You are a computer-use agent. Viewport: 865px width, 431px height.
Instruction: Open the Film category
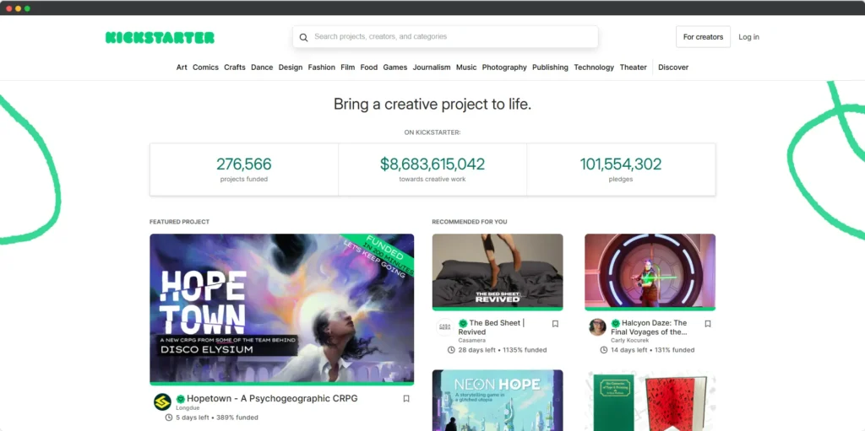click(347, 67)
